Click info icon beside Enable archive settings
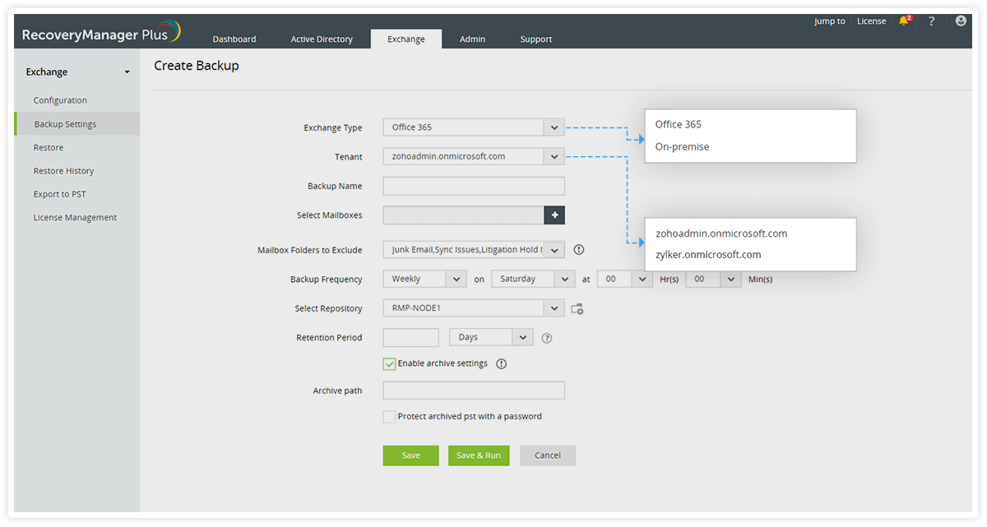The height and width of the screenshot is (527, 987). (501, 363)
